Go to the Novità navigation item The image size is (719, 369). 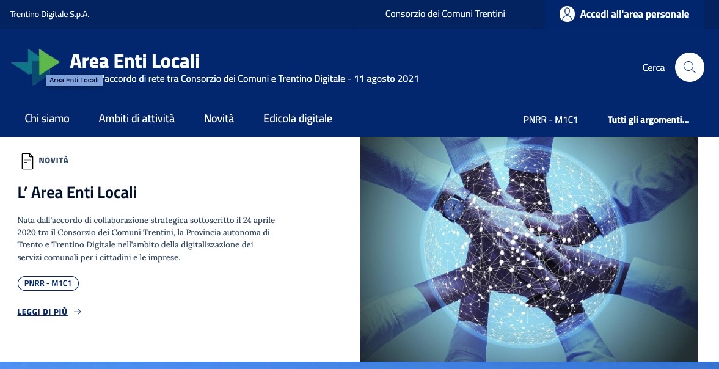[219, 119]
